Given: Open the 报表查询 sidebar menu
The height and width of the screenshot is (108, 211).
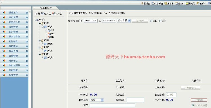Looking at the screenshot, I should [x=14, y=51].
